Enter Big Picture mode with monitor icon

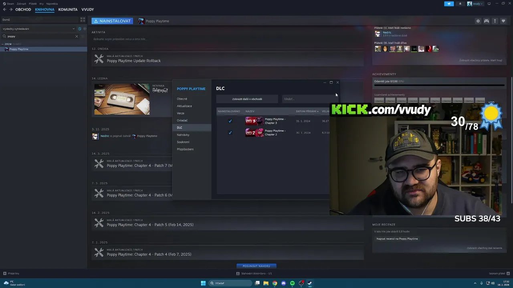coord(488,4)
